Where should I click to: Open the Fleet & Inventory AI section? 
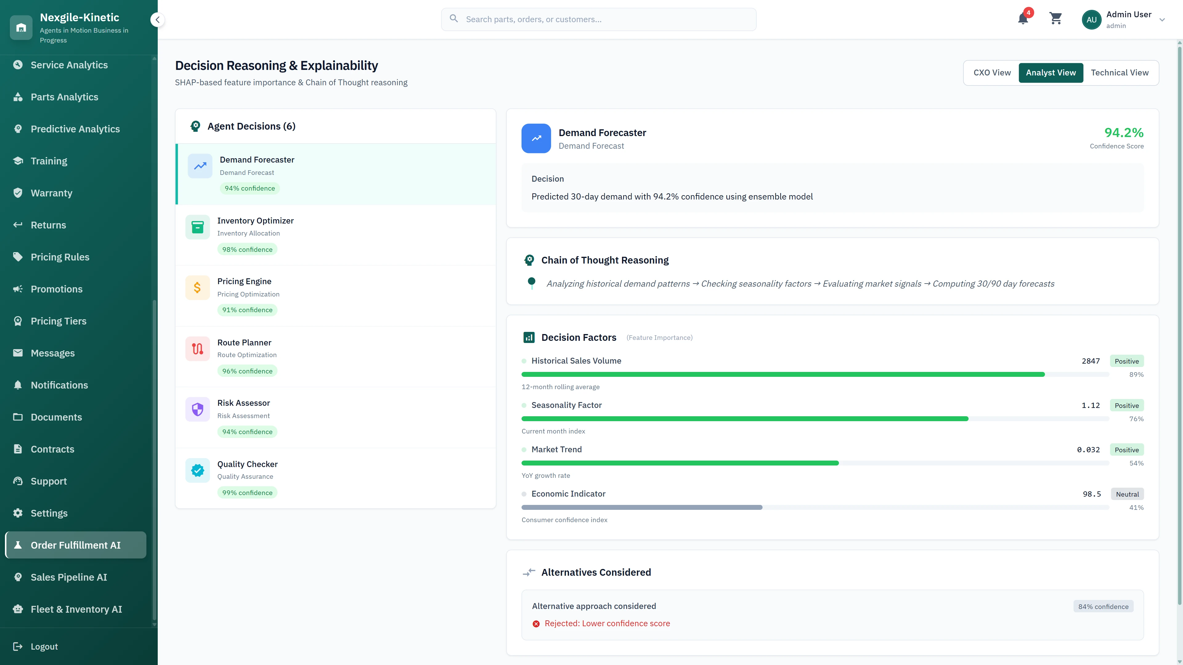point(76,609)
